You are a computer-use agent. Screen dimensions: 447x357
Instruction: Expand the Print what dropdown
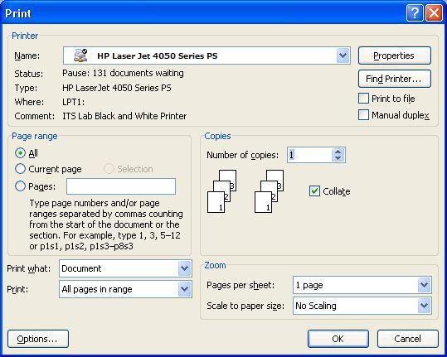(184, 268)
